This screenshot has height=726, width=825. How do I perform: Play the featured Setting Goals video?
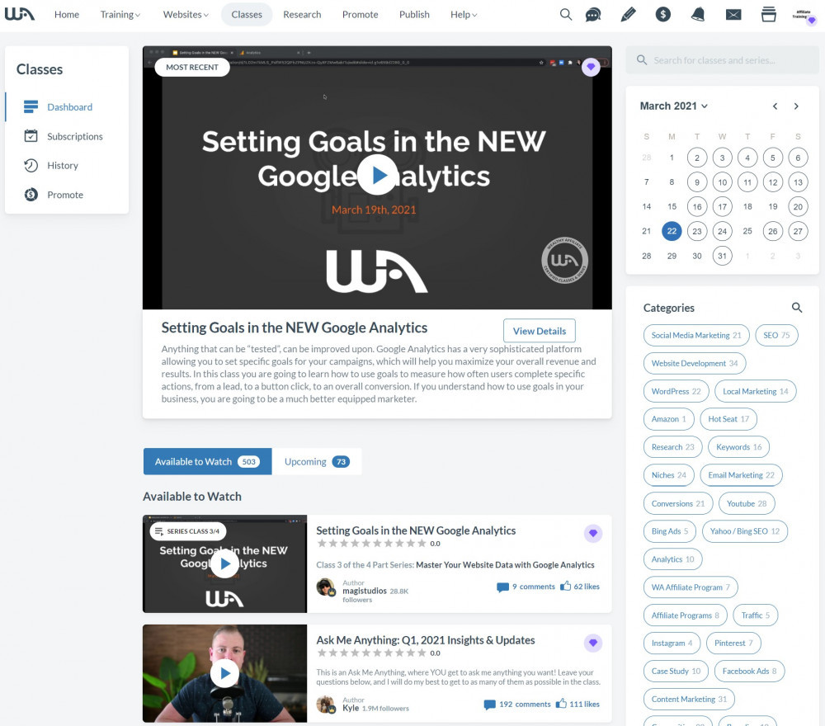pyautogui.click(x=377, y=175)
